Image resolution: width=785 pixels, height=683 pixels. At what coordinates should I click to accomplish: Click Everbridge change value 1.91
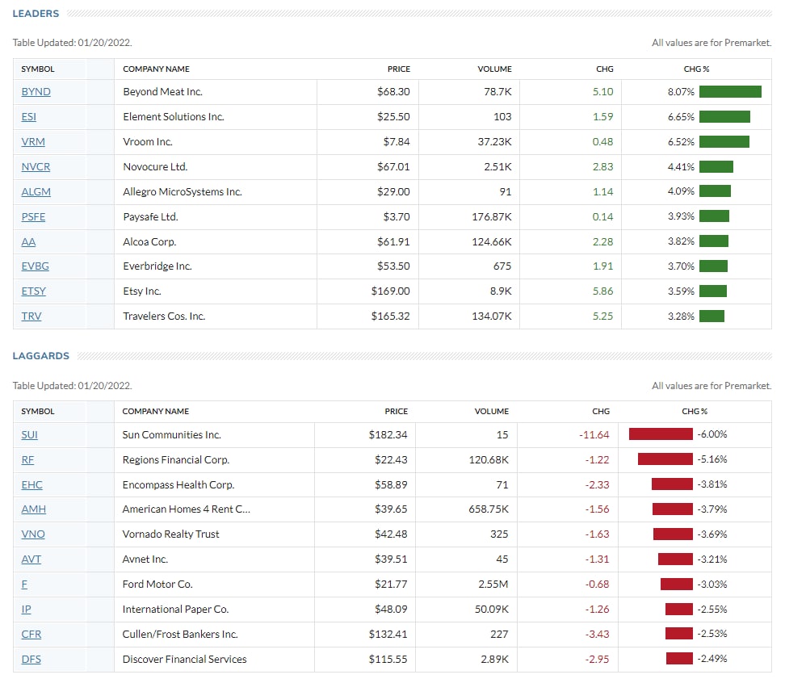[x=602, y=266]
